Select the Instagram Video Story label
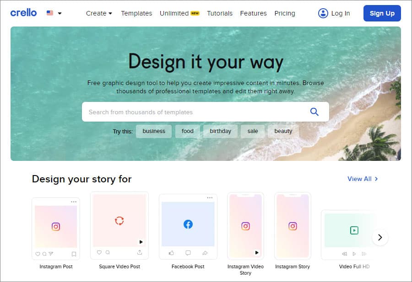The image size is (412, 282). (x=245, y=270)
